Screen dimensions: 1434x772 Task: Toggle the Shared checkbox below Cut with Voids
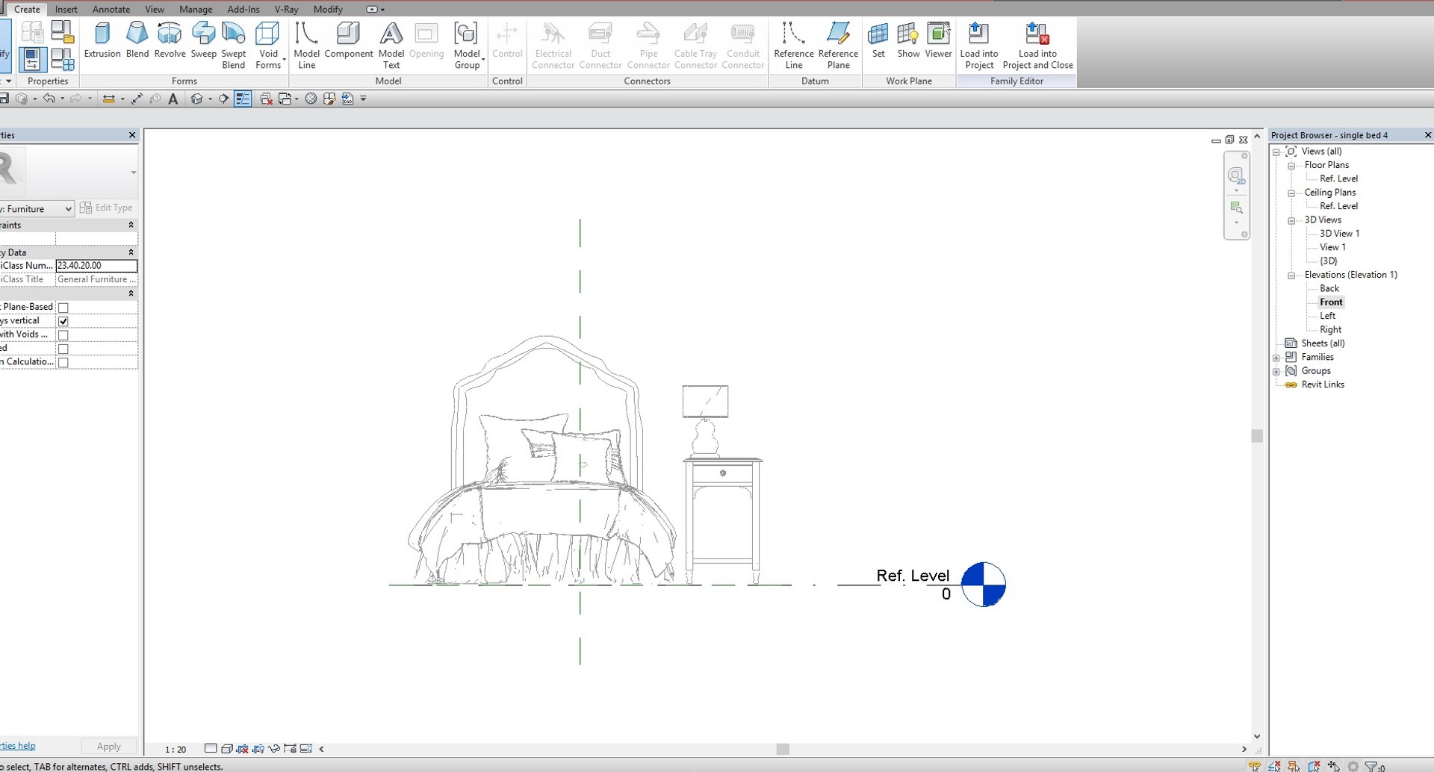tap(63, 349)
